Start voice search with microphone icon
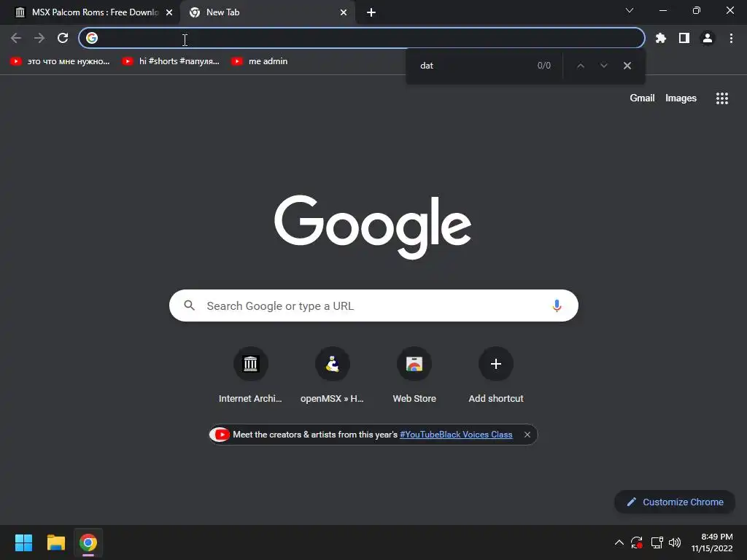Image resolution: width=747 pixels, height=560 pixels. (x=557, y=306)
